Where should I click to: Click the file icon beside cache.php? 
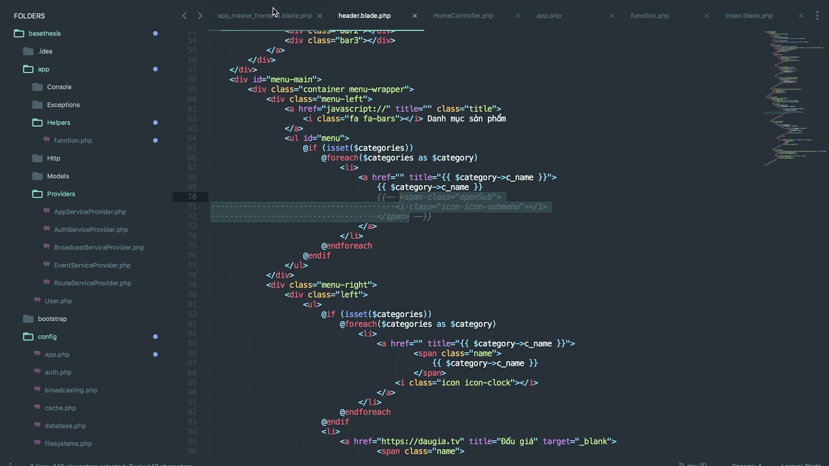pos(38,407)
